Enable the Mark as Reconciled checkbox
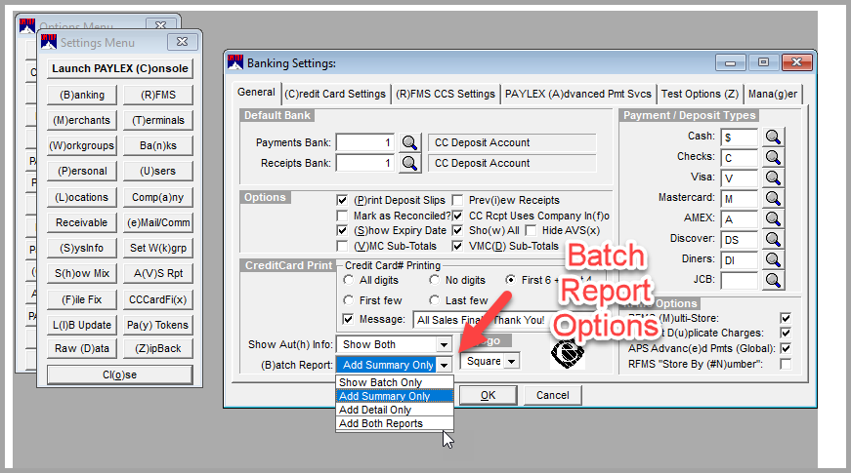The image size is (851, 473). tap(342, 216)
